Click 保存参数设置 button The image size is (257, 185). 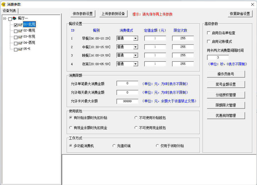click(83, 14)
